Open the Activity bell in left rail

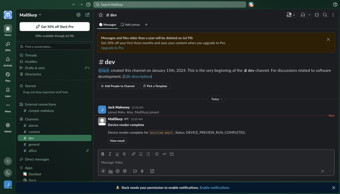click(x=8, y=61)
